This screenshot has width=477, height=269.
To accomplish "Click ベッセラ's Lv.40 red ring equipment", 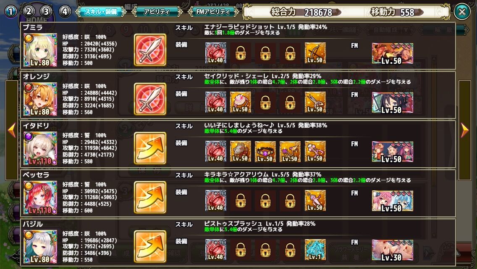I will point(216,201).
